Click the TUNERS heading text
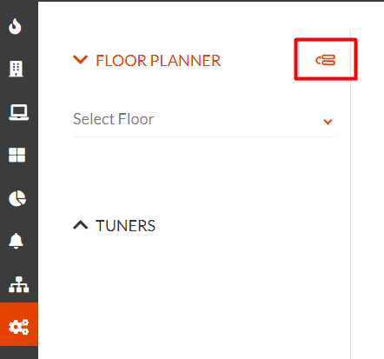 coord(126,226)
